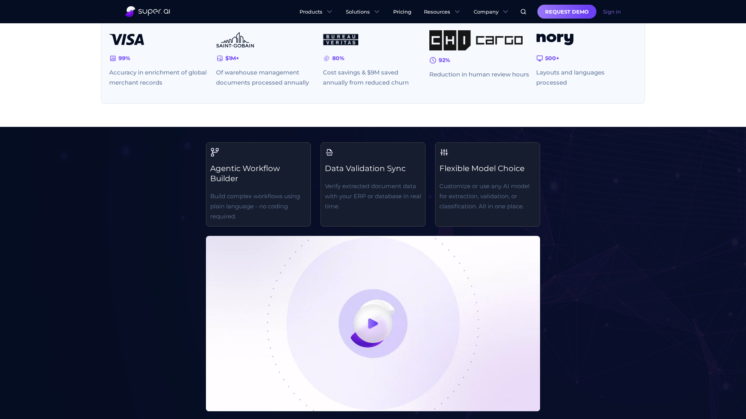This screenshot has width=746, height=419.
Task: Click the Saint-Gobain logo
Action: tap(235, 40)
